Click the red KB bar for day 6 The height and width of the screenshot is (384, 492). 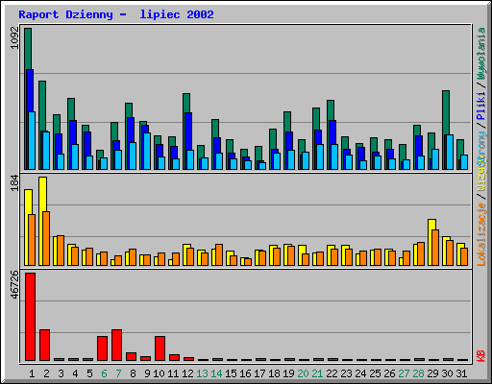[102, 348]
